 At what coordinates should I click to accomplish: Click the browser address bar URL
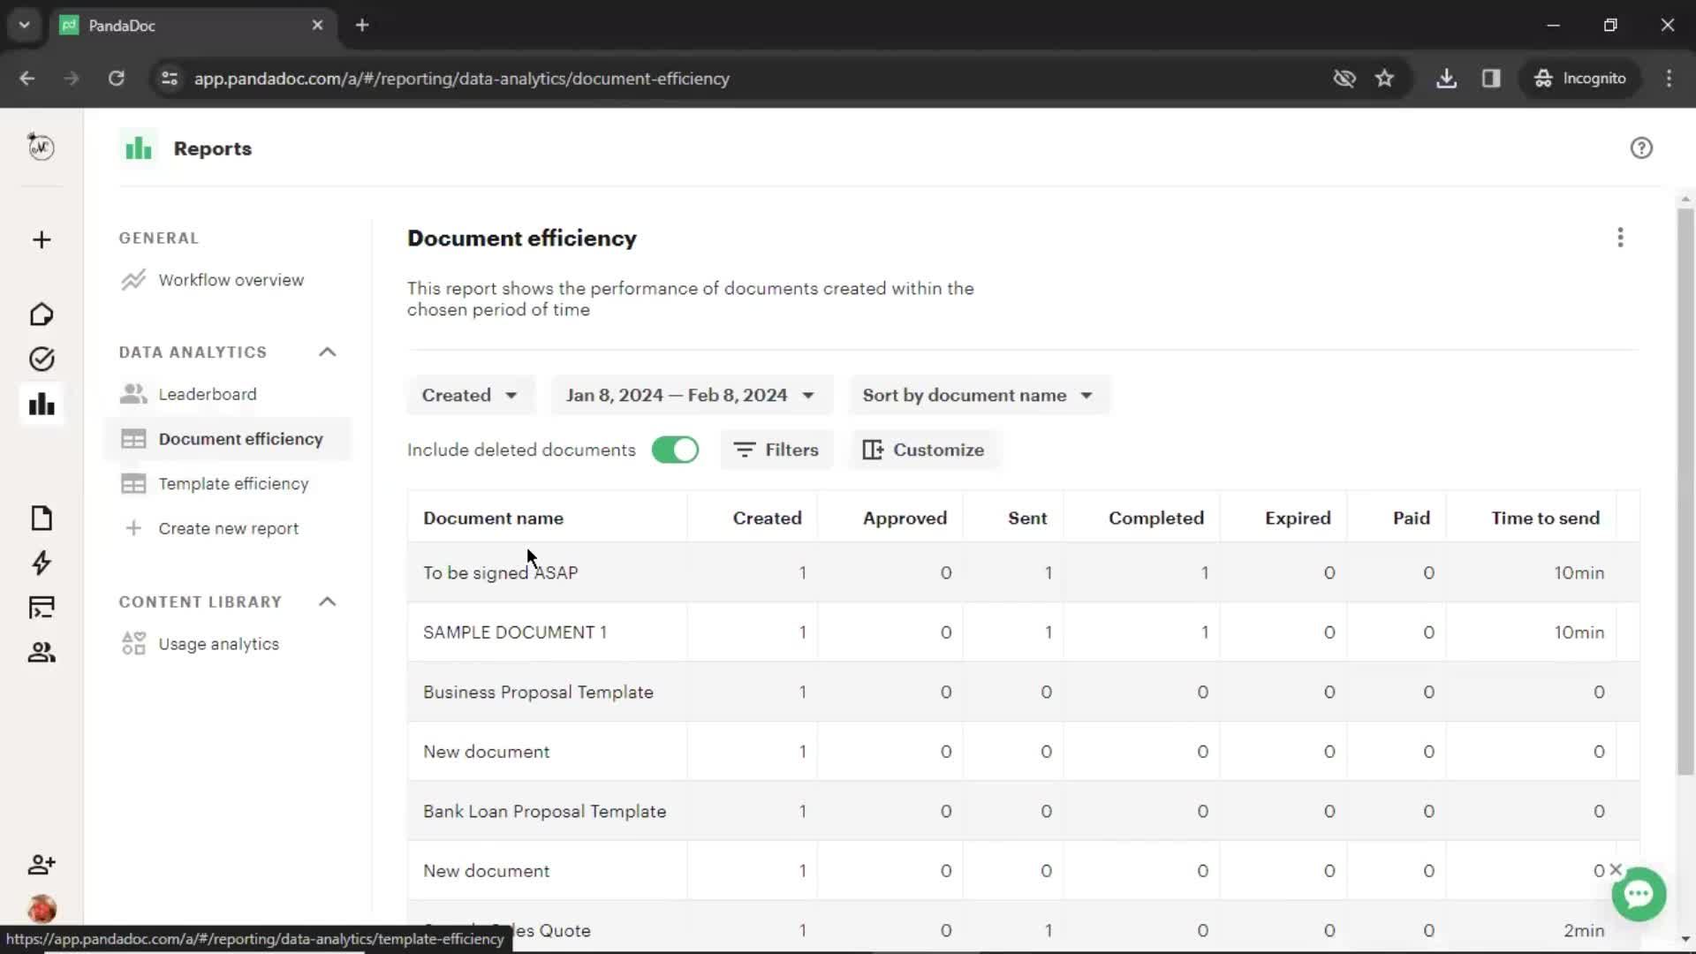[461, 79]
